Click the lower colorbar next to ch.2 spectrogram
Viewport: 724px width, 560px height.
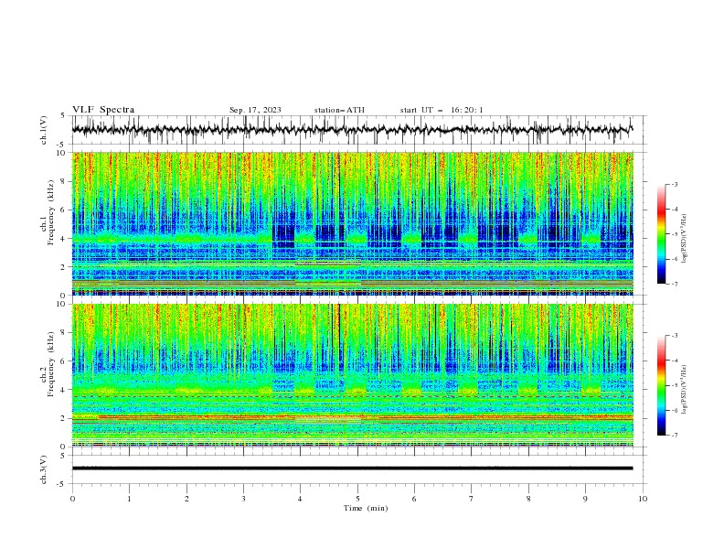tap(662, 385)
